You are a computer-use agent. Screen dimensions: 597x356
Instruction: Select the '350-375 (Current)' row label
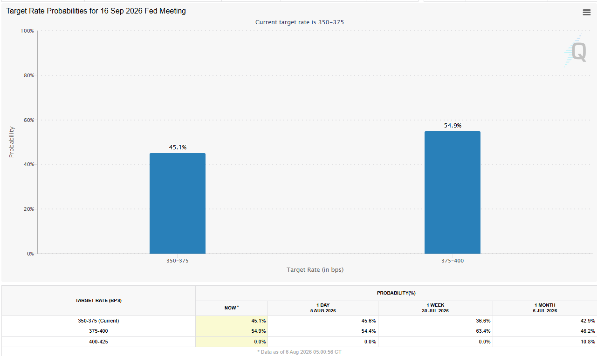coord(98,321)
